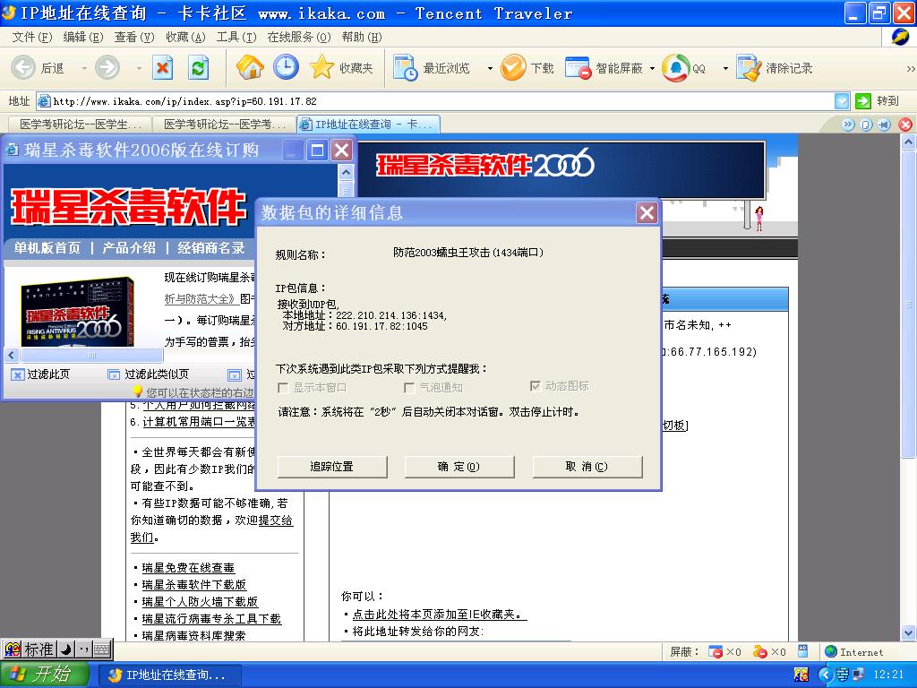Image resolution: width=917 pixels, height=688 pixels.
Task: Click 清除记录 clear history
Action: point(775,68)
